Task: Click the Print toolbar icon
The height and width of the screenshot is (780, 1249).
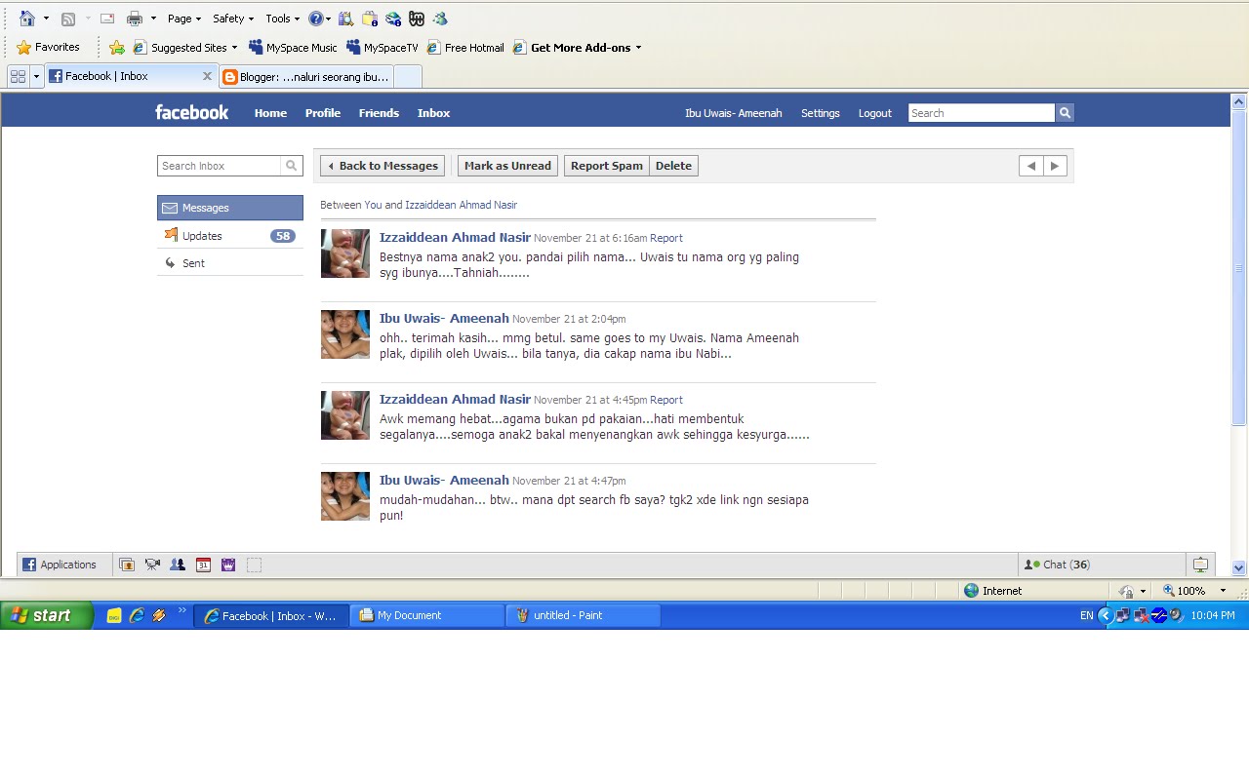Action: (135, 19)
